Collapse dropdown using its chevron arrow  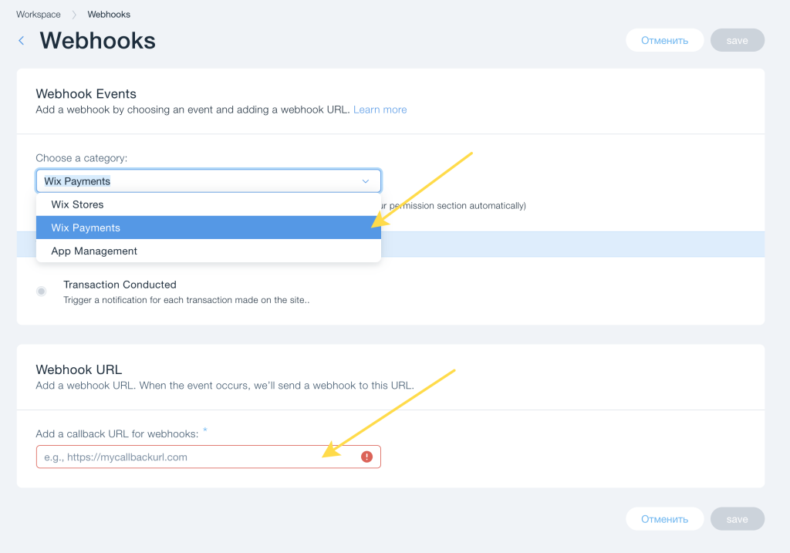pyautogui.click(x=366, y=181)
